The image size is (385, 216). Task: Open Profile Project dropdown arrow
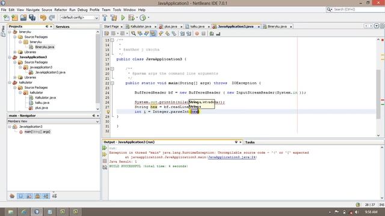pyautogui.click(x=149, y=17)
